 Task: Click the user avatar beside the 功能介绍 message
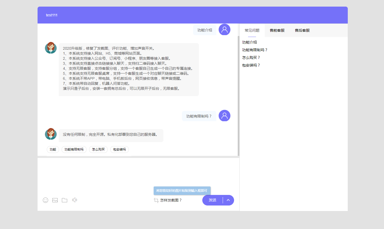pyautogui.click(x=225, y=30)
